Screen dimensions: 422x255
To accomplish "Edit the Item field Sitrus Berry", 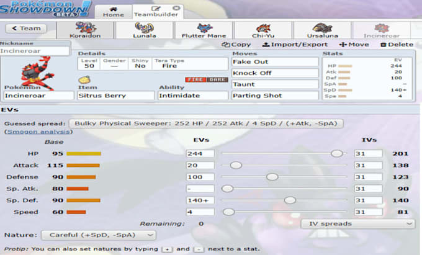I will click(x=116, y=96).
